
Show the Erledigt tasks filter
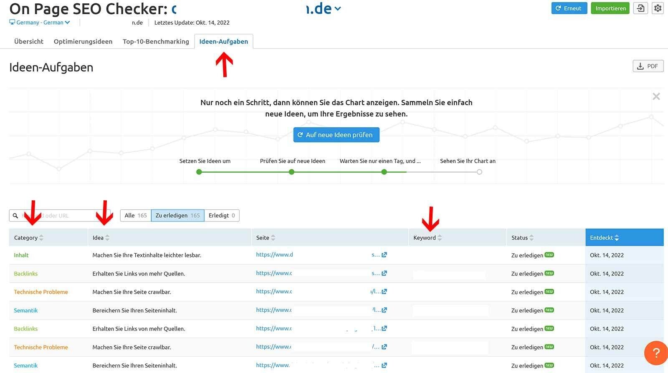tap(222, 216)
